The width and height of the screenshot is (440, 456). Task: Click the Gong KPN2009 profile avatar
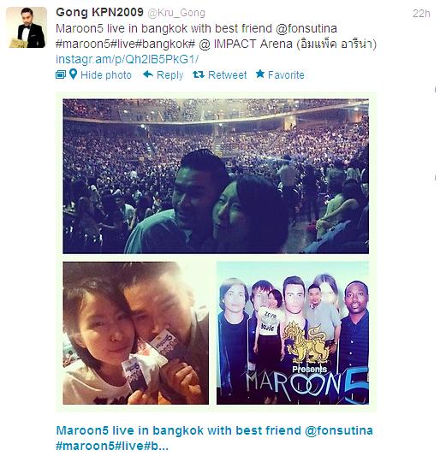[x=27, y=27]
